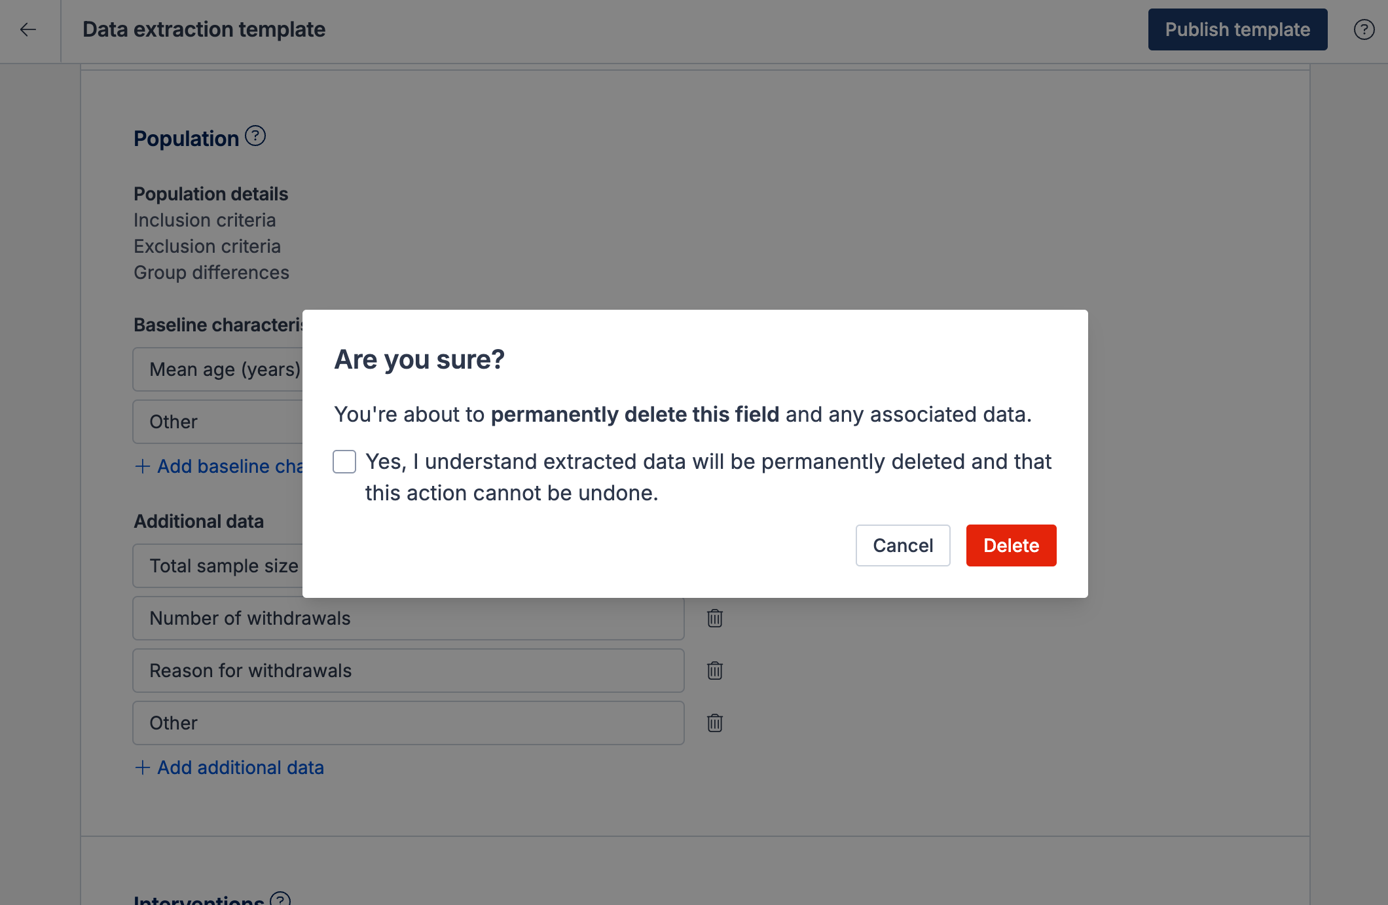Click the Number of withdrawals input field
This screenshot has width=1388, height=905.
(408, 618)
